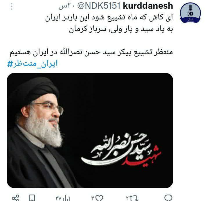Open the three-dot more options menu
Viewport: 209px width, 201px height.
12,6
